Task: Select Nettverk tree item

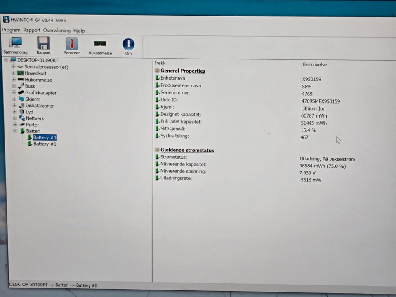Action: pos(35,118)
